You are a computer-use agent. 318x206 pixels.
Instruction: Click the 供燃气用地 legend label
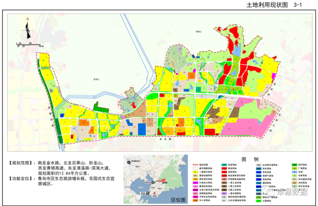click(268, 176)
